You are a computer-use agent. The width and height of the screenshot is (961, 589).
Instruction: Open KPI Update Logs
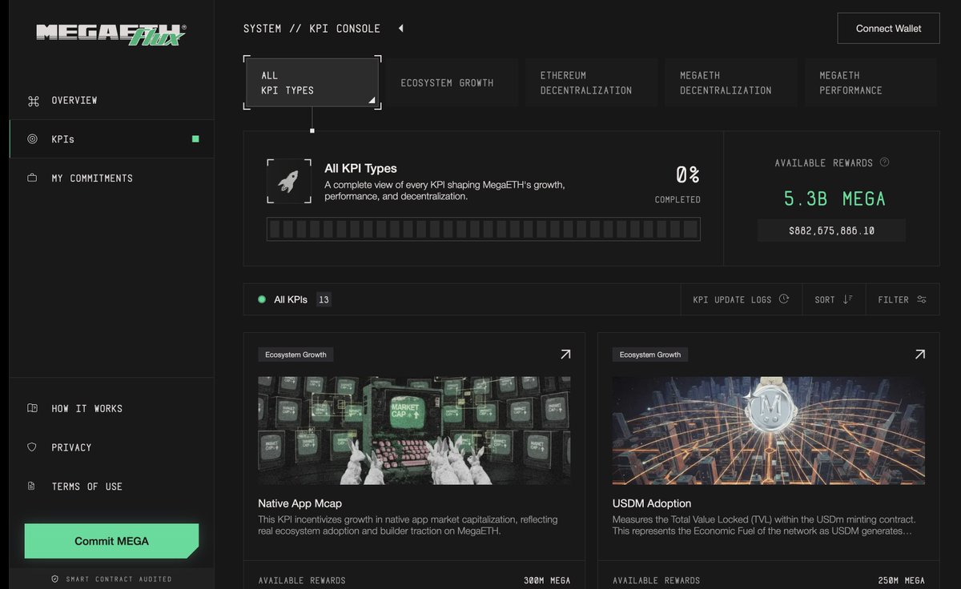tap(742, 299)
